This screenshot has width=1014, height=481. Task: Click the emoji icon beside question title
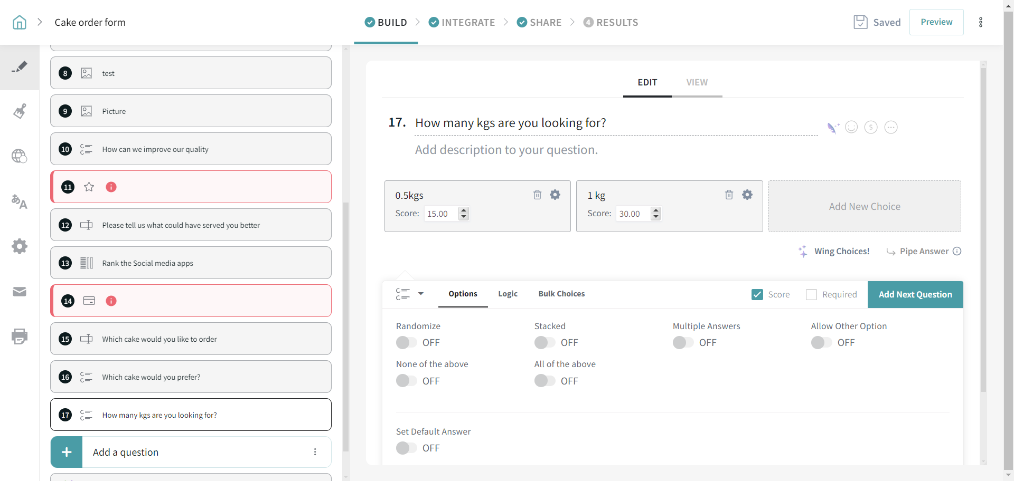pyautogui.click(x=851, y=127)
